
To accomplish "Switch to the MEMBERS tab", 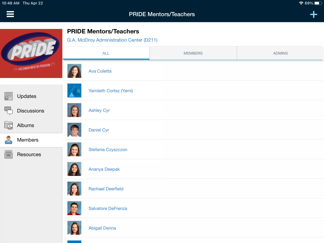I will coord(193,53).
